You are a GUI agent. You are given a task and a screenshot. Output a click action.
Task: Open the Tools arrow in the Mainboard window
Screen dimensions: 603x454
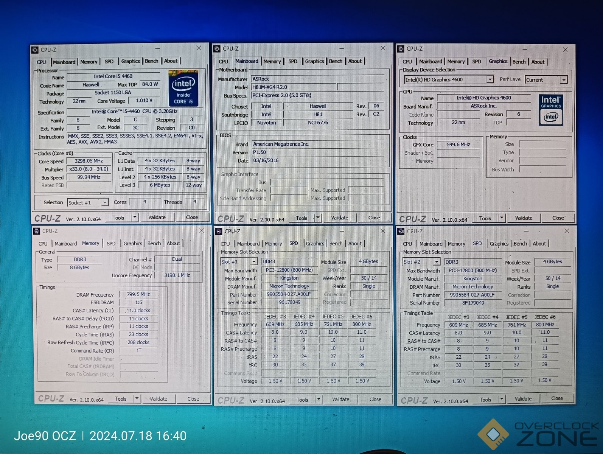(318, 218)
